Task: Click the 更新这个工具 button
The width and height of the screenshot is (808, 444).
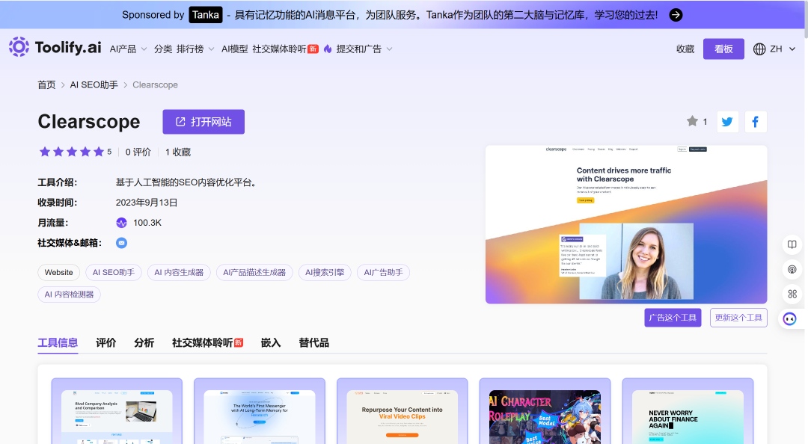Action: (738, 317)
